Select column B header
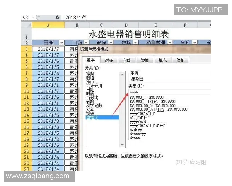232x186 pixels. click(x=77, y=25)
